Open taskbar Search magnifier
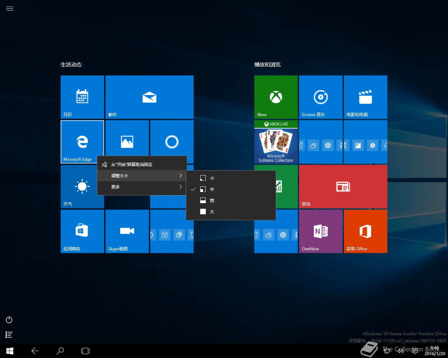Viewport: 448px width, 358px height. point(60,351)
